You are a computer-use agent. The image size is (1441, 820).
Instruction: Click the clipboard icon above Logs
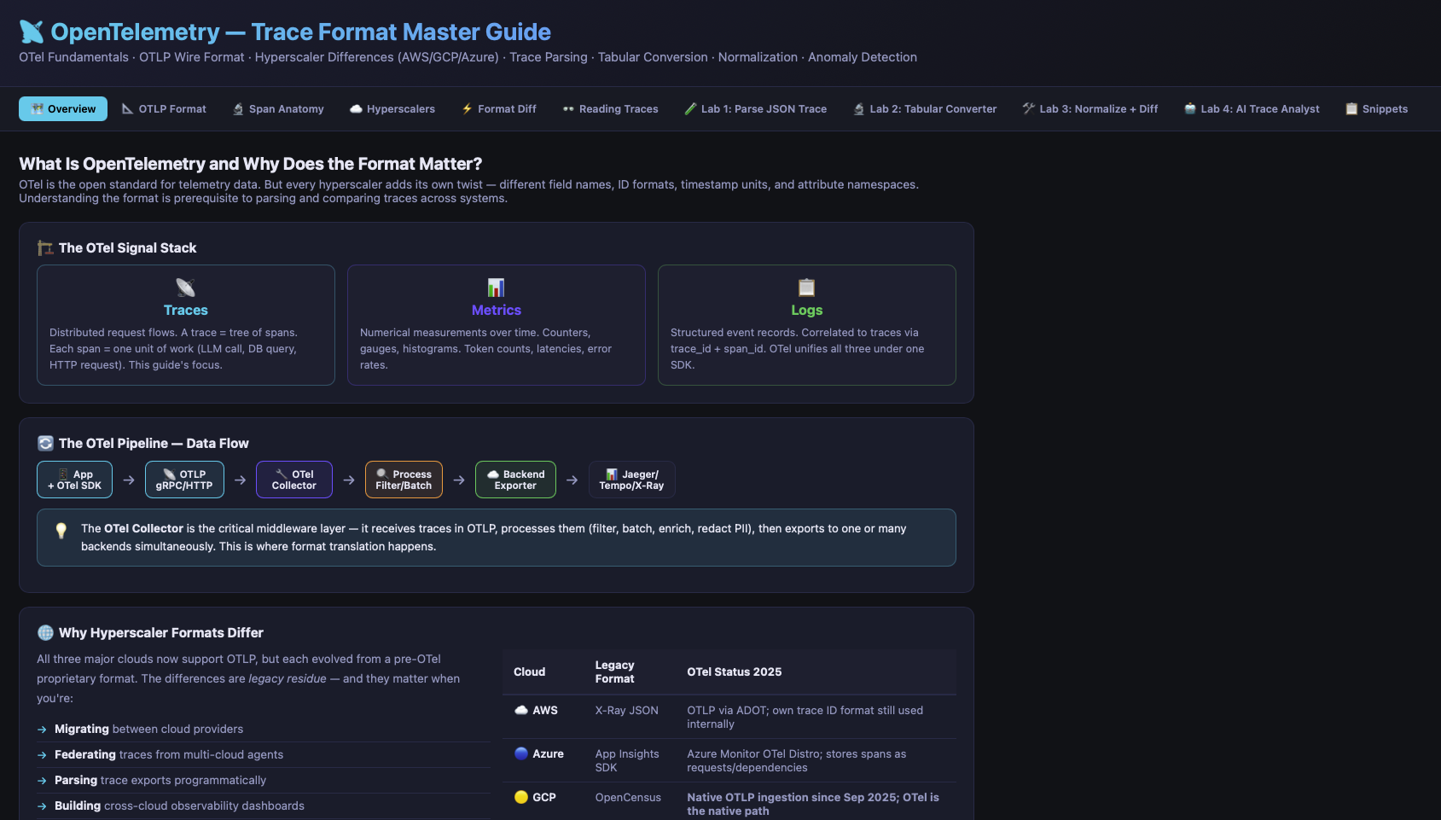pyautogui.click(x=807, y=288)
